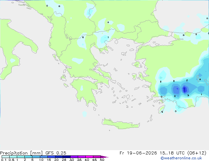Click the magenta swatch between 40 and 45
The height and width of the screenshot is (161, 209).
[x=89, y=157]
